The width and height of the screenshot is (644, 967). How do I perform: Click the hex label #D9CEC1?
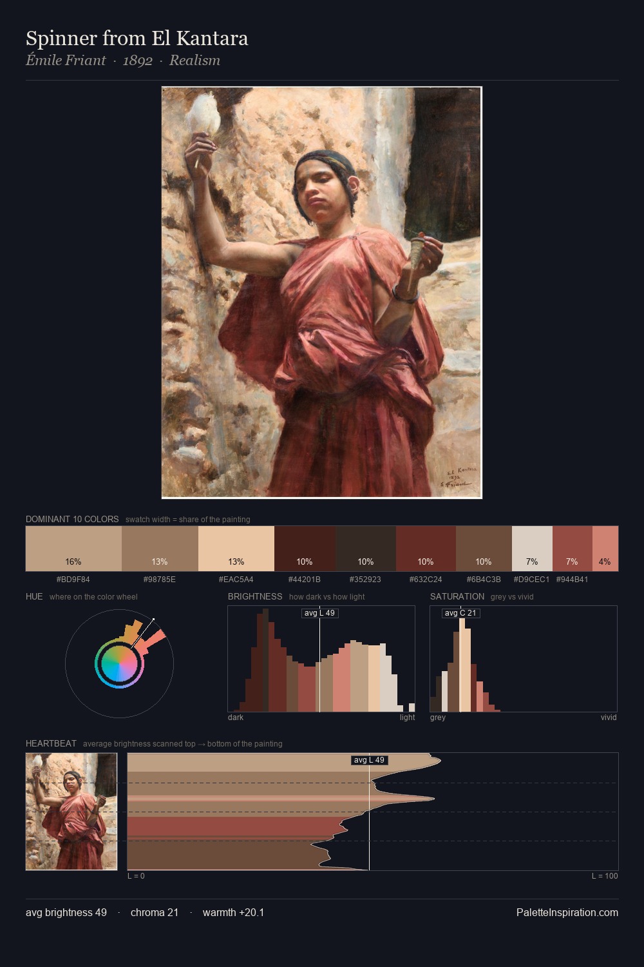coord(532,580)
